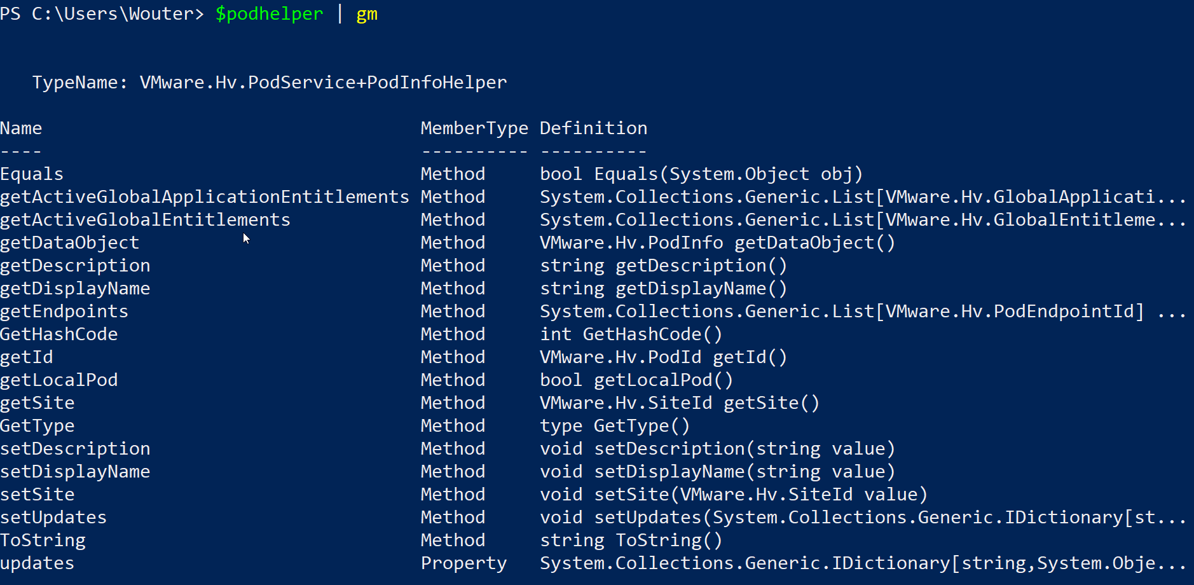The height and width of the screenshot is (585, 1194).
Task: Click the updates property's IDictionary definition
Action: (x=863, y=563)
